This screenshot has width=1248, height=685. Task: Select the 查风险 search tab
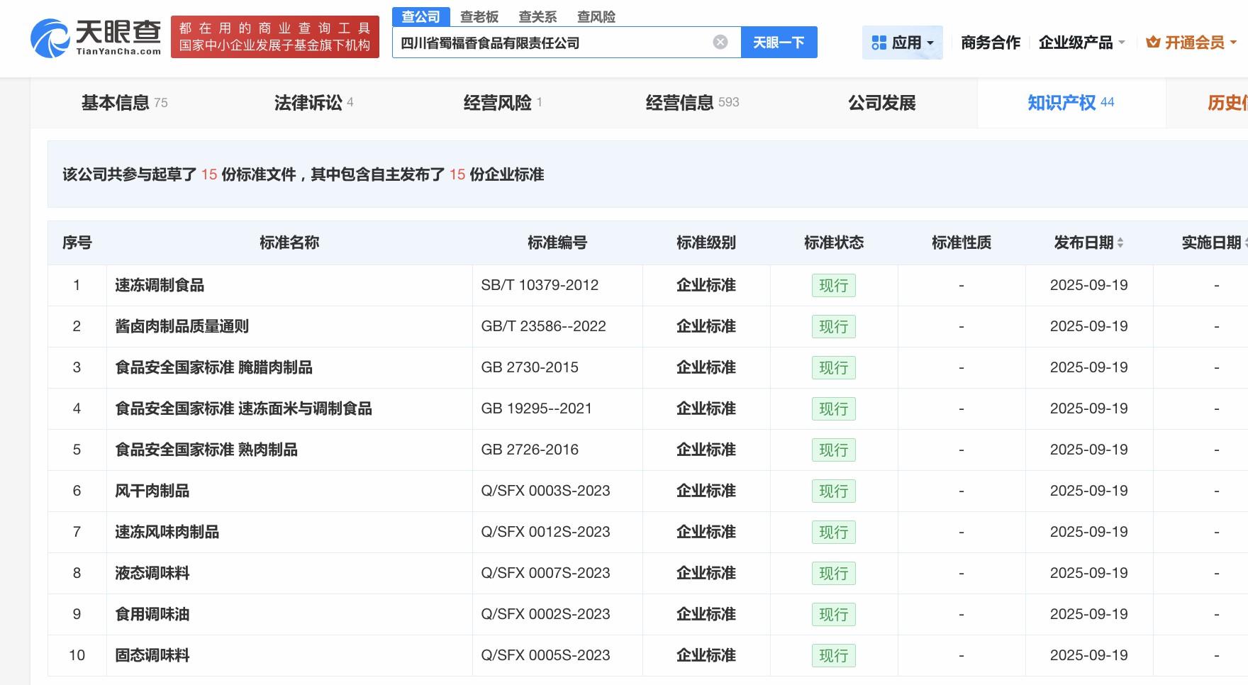596,16
